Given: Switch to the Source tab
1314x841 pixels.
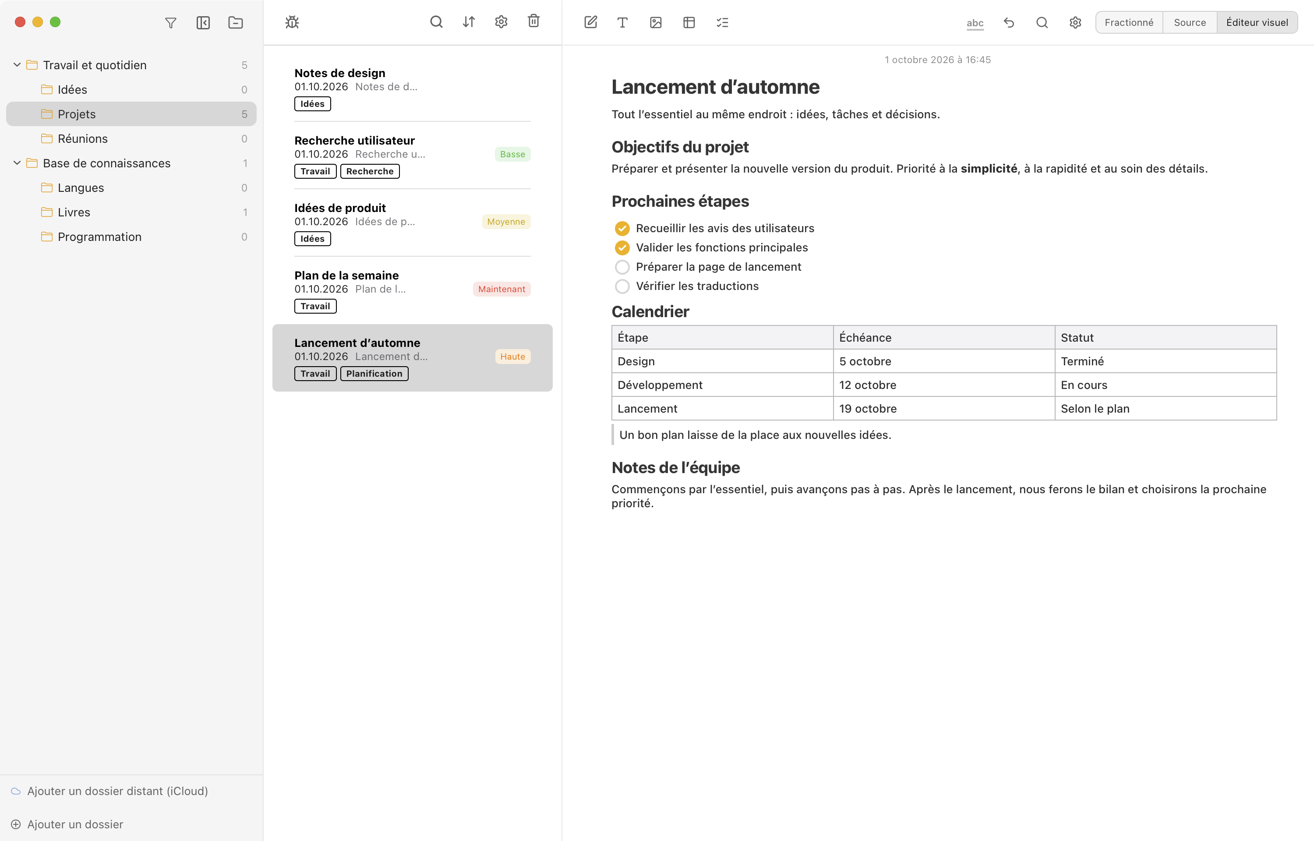Looking at the screenshot, I should click(x=1190, y=22).
